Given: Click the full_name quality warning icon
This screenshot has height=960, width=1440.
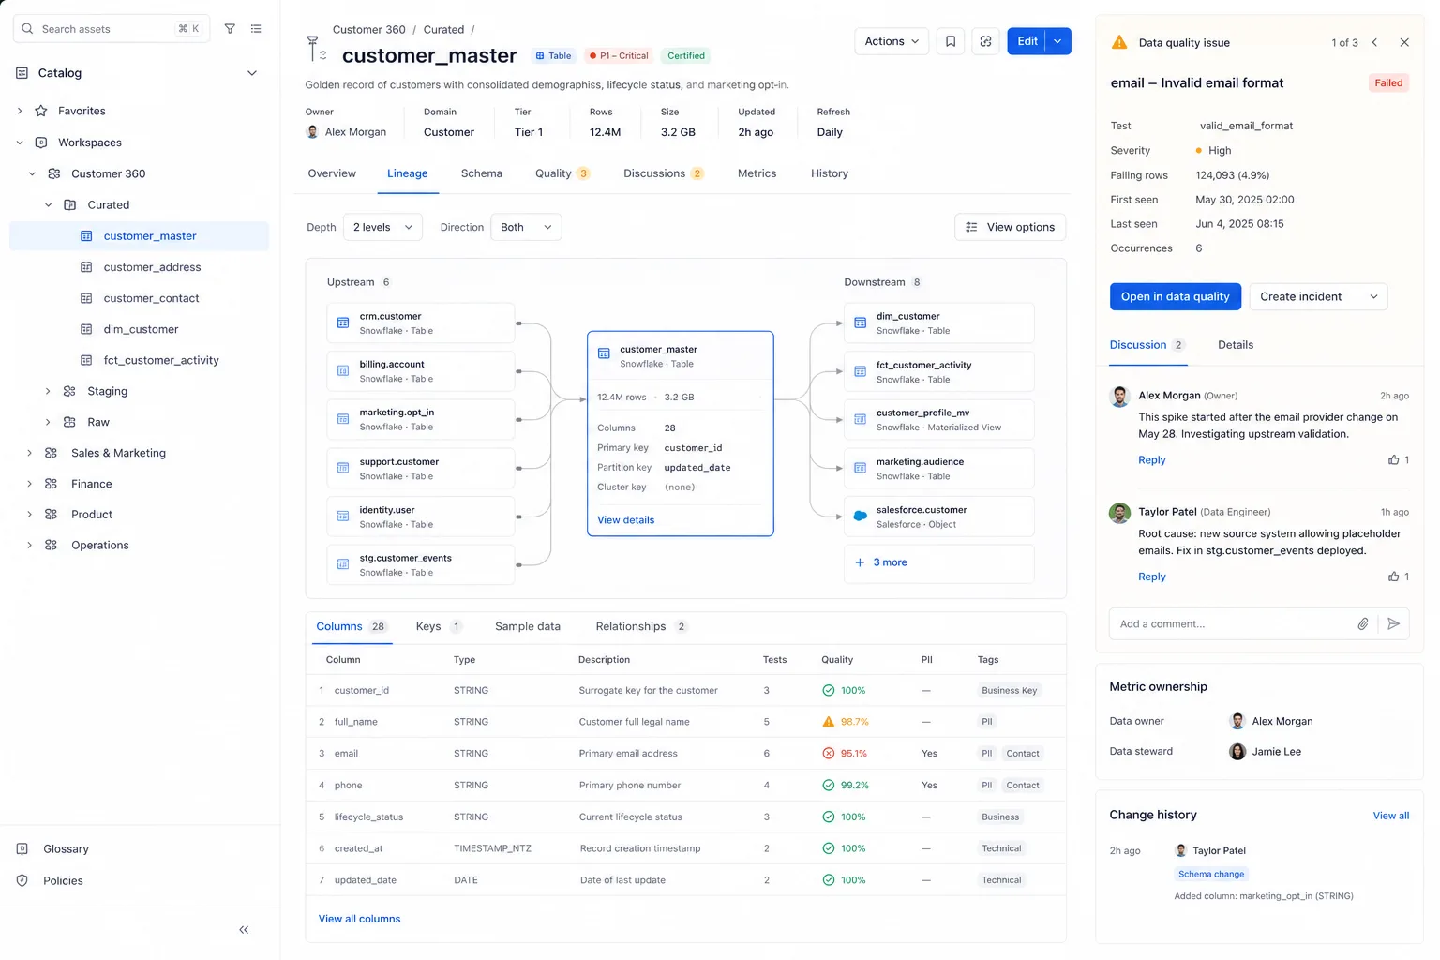Looking at the screenshot, I should coord(829,722).
